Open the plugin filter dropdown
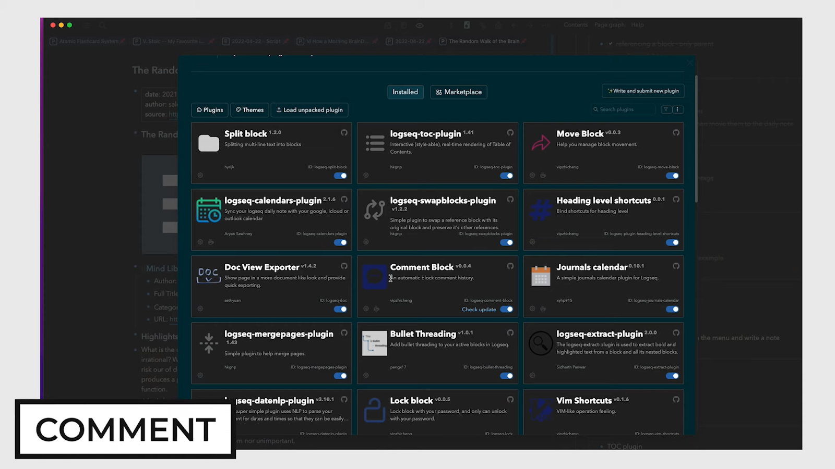 (x=666, y=109)
